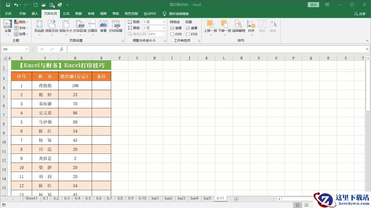The width and height of the screenshot is (371, 208).
Task: Toggle Gridlines View (网格线 查看) checkbox
Action: 172,28
